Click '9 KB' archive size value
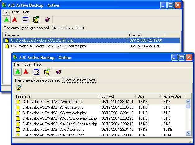 click(x=167, y=124)
